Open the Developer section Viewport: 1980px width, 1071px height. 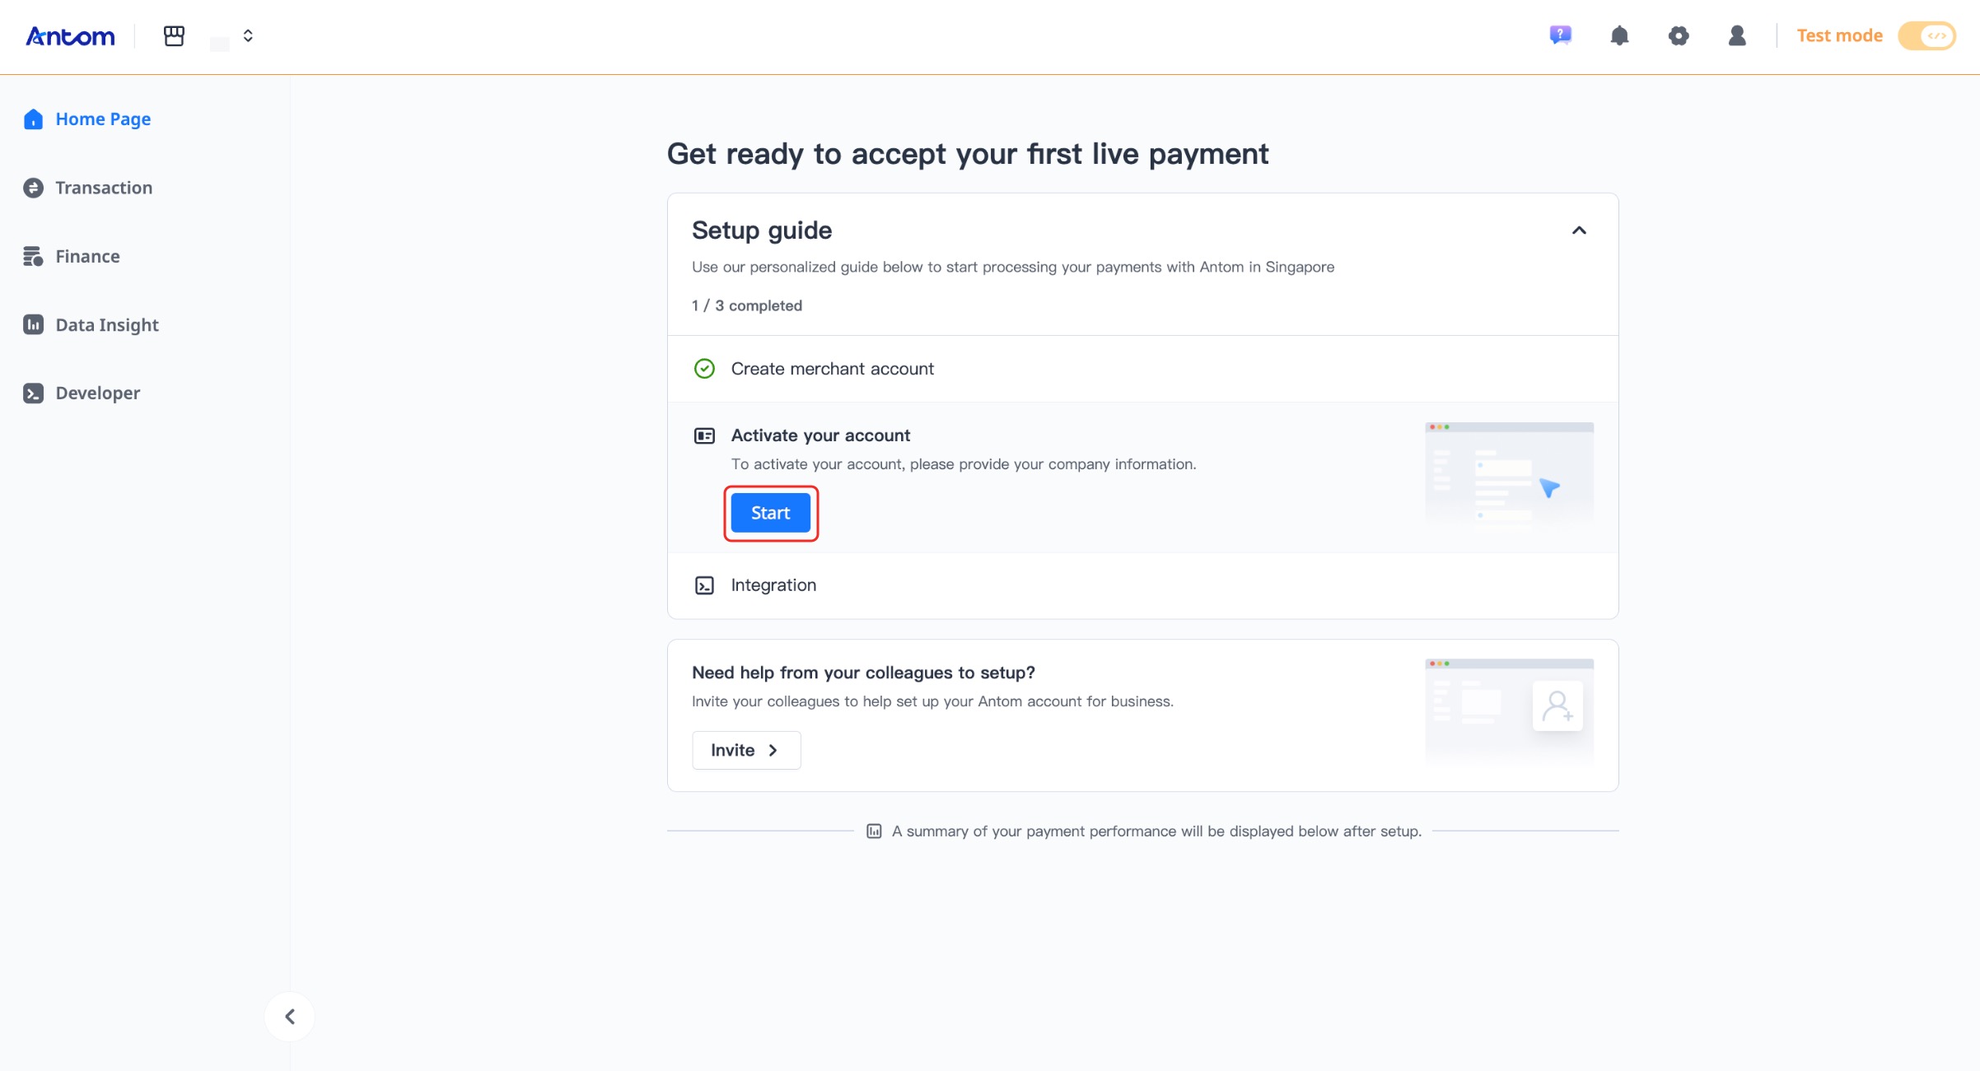coord(97,393)
